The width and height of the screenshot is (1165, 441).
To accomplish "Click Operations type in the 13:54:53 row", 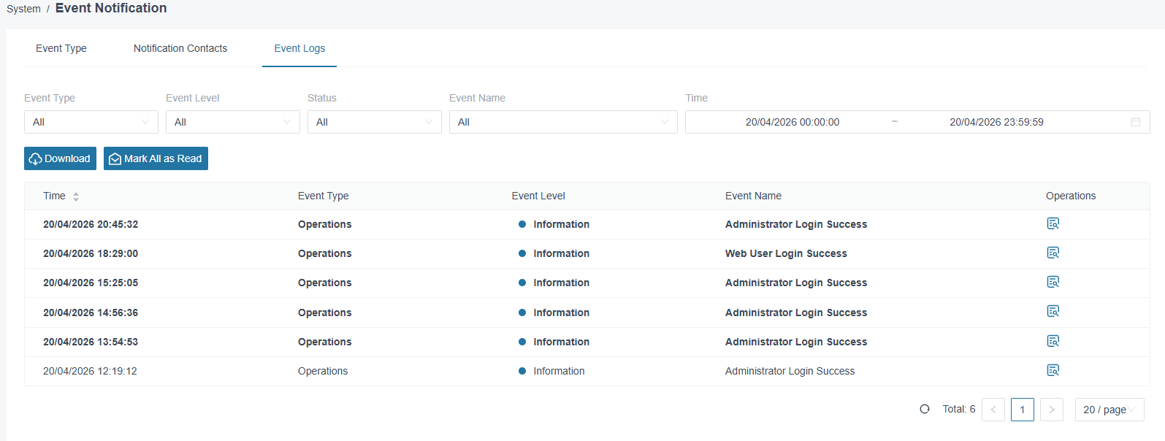I will [x=325, y=342].
